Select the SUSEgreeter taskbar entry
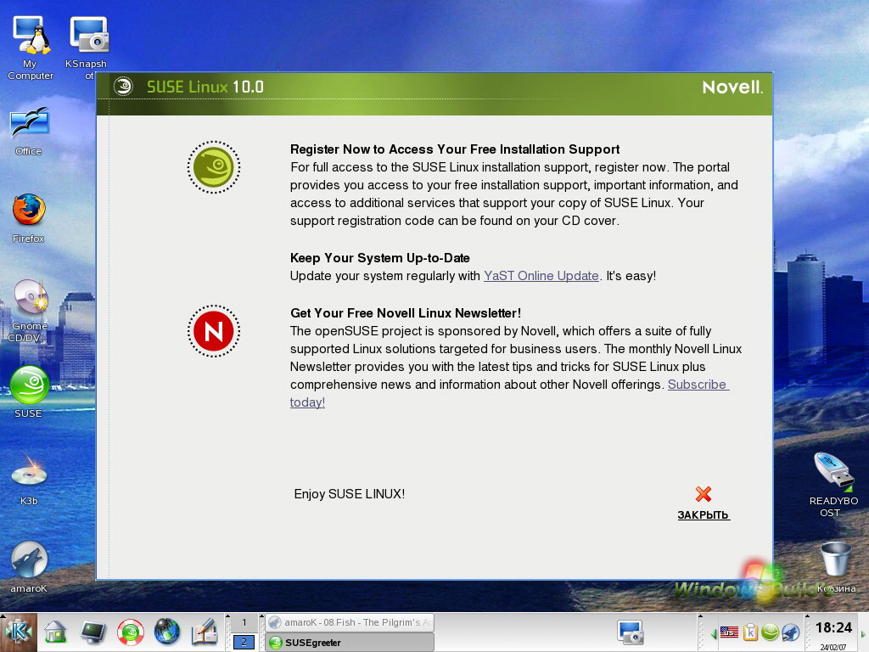This screenshot has height=652, width=869. click(350, 643)
